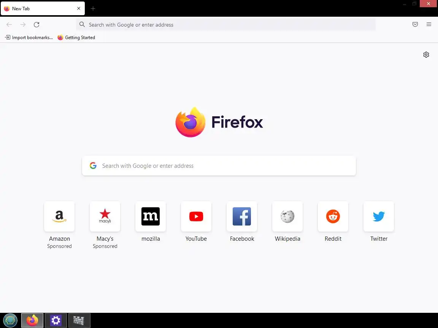Open the Amazon sponsored shortcut tile
This screenshot has width=438, height=328.
[x=59, y=216]
